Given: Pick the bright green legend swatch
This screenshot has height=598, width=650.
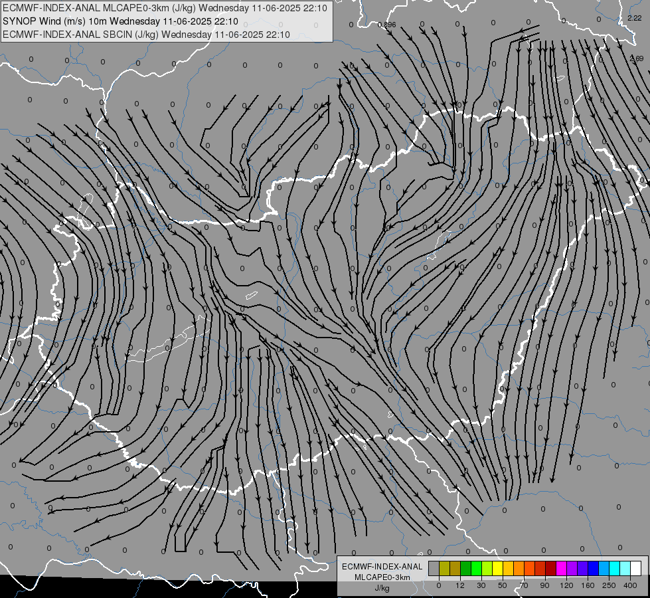Looking at the screenshot, I should coord(477,568).
